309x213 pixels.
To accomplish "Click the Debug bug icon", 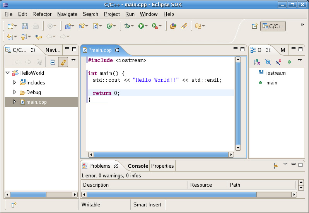I will (127, 26).
